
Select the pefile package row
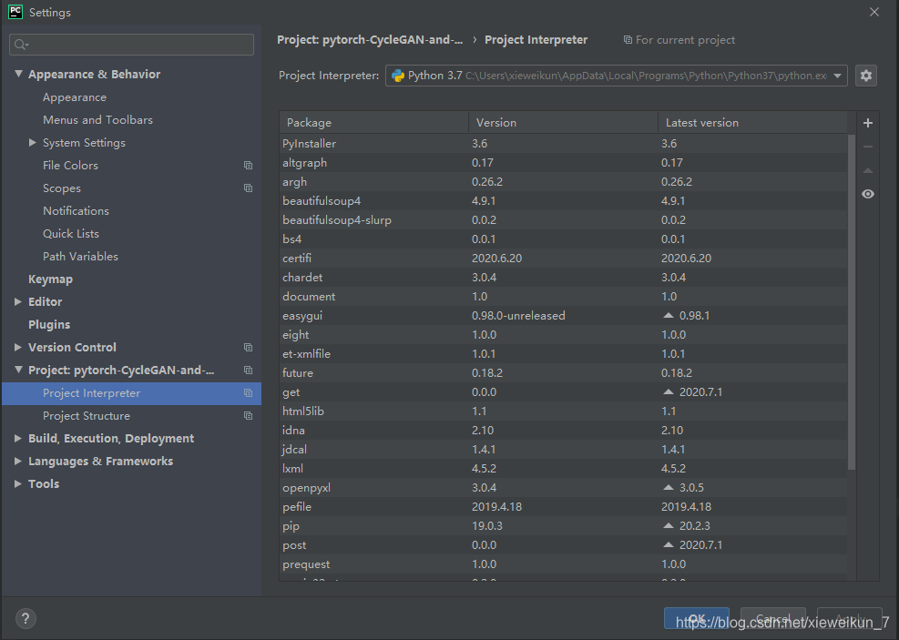point(563,506)
